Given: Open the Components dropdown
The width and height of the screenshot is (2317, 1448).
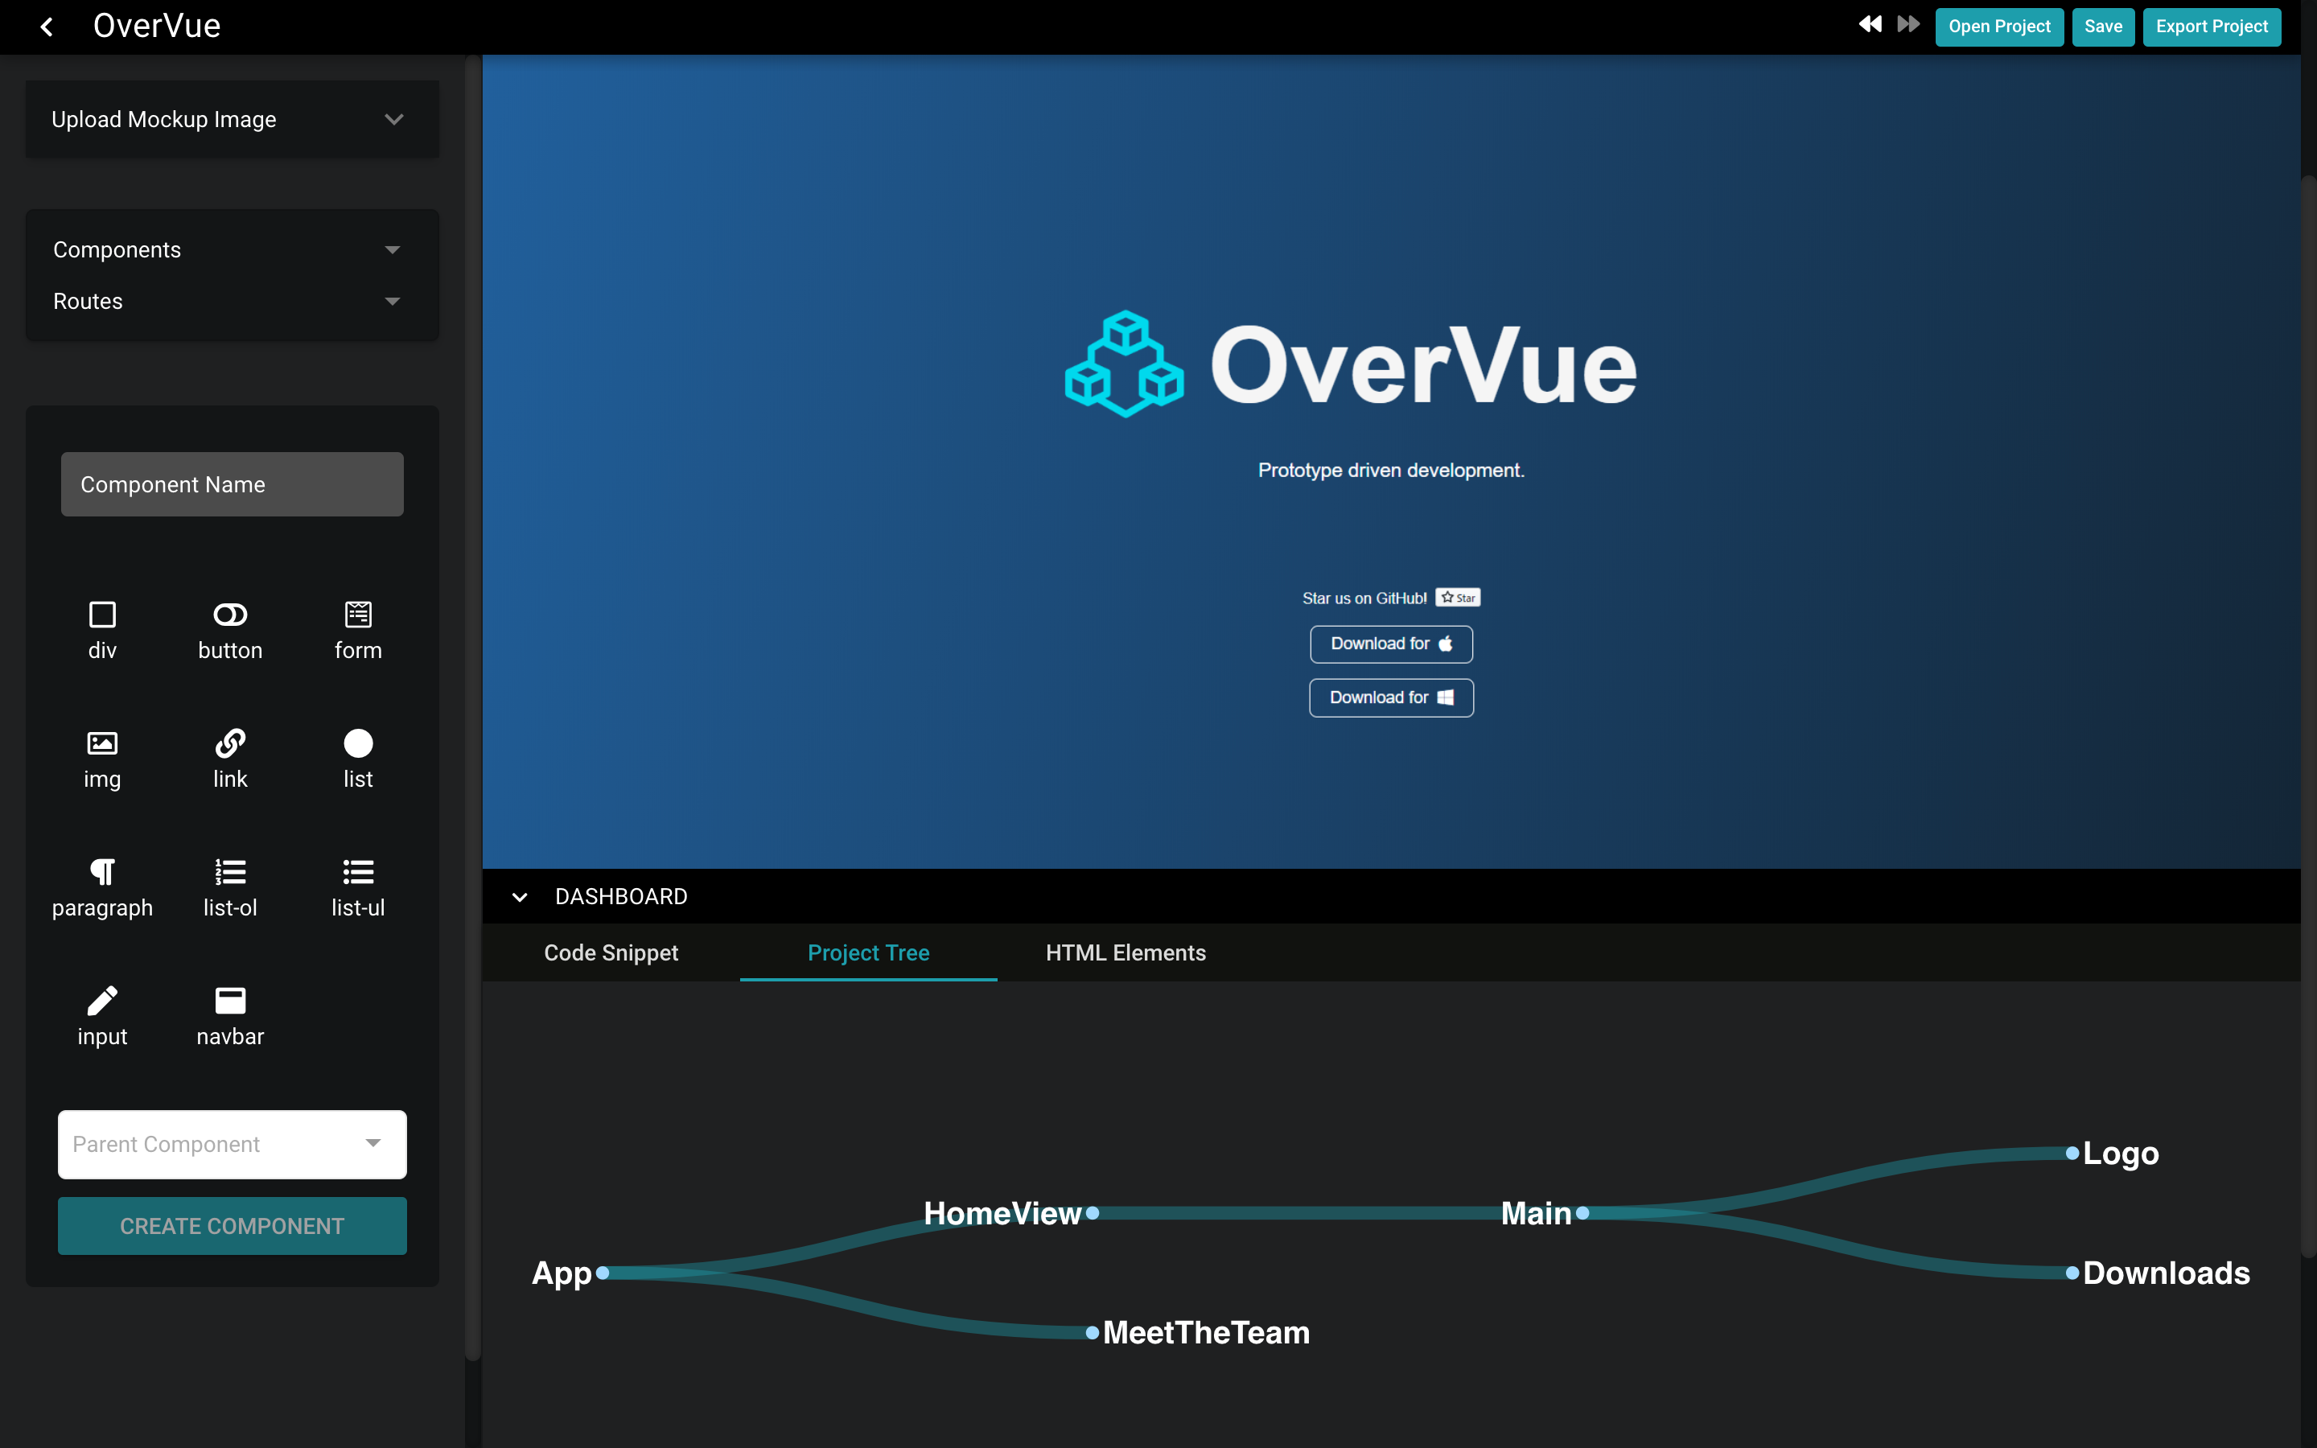Looking at the screenshot, I should tap(392, 250).
